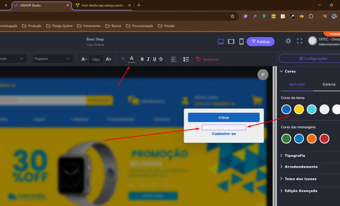This screenshot has height=206, width=340.
Task: Open the line spacing tool
Action: click(x=186, y=59)
